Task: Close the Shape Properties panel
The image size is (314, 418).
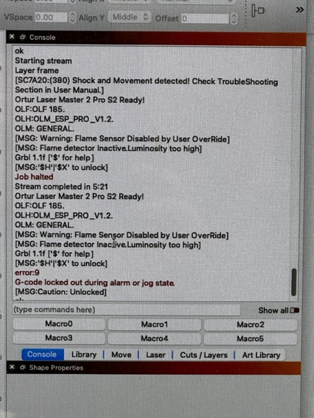Action: 12,367
